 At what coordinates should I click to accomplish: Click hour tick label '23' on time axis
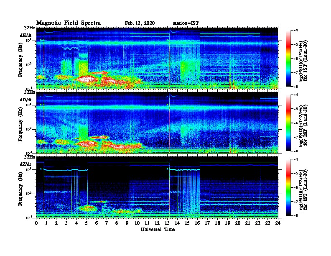point(267,223)
